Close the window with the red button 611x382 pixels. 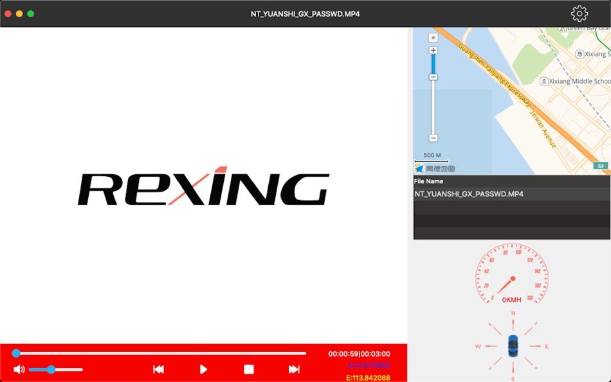tap(8, 14)
